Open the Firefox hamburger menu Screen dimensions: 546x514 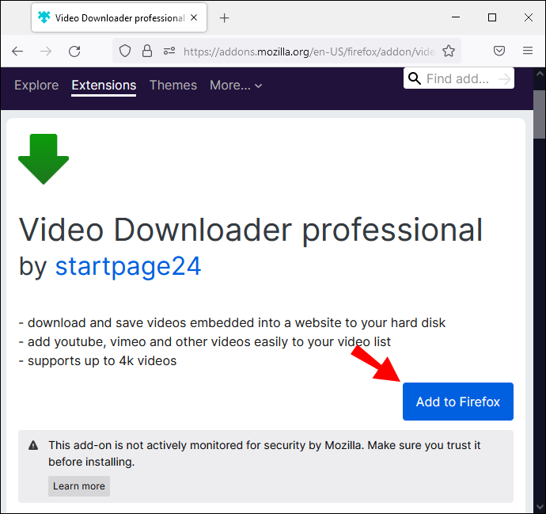tap(528, 51)
